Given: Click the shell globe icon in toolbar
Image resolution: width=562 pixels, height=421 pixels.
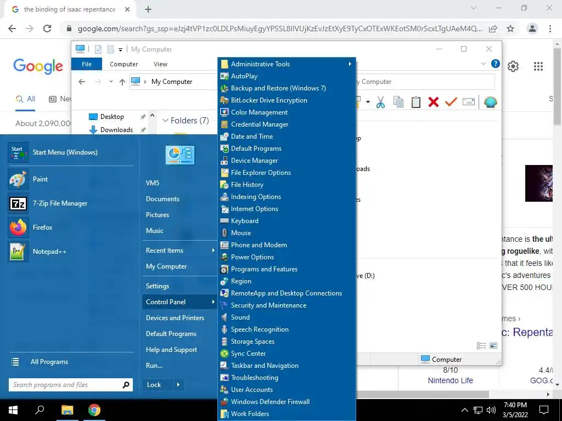Looking at the screenshot, I should click(x=490, y=102).
